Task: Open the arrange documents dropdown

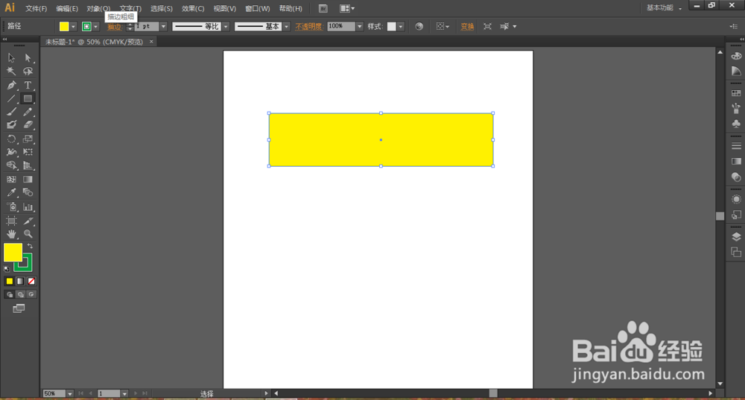Action: point(347,8)
